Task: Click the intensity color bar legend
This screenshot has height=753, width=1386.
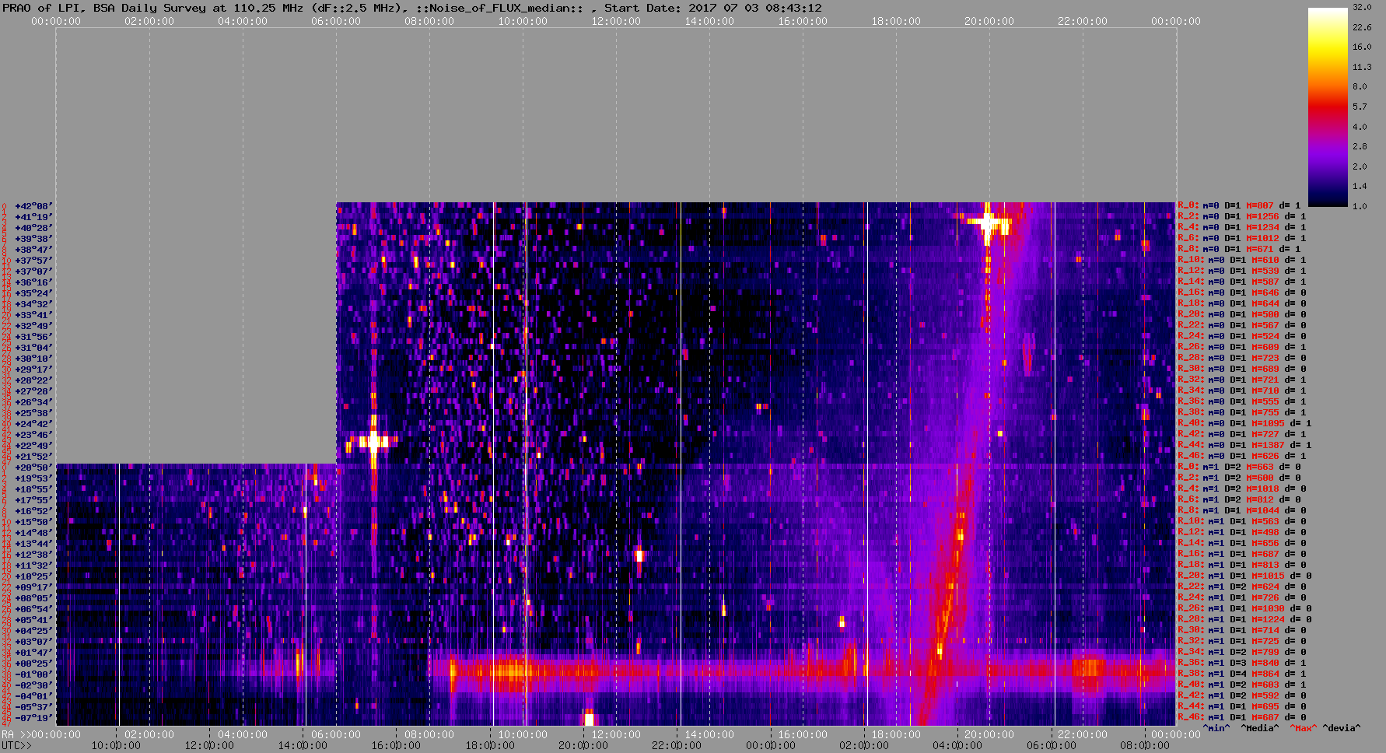Action: click(x=1328, y=107)
